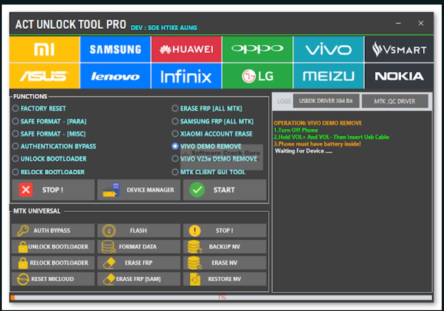Viewport: 444px width, 311px height.
Task: Click the progress bar at bottom
Action: coord(221,297)
